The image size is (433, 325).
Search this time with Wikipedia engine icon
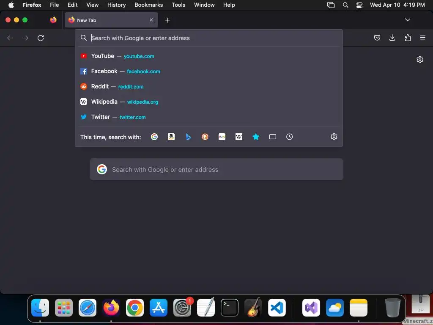tap(239, 137)
